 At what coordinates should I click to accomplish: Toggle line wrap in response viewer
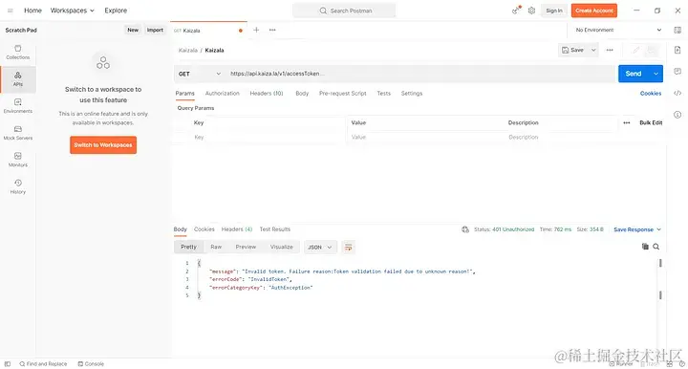(x=348, y=247)
